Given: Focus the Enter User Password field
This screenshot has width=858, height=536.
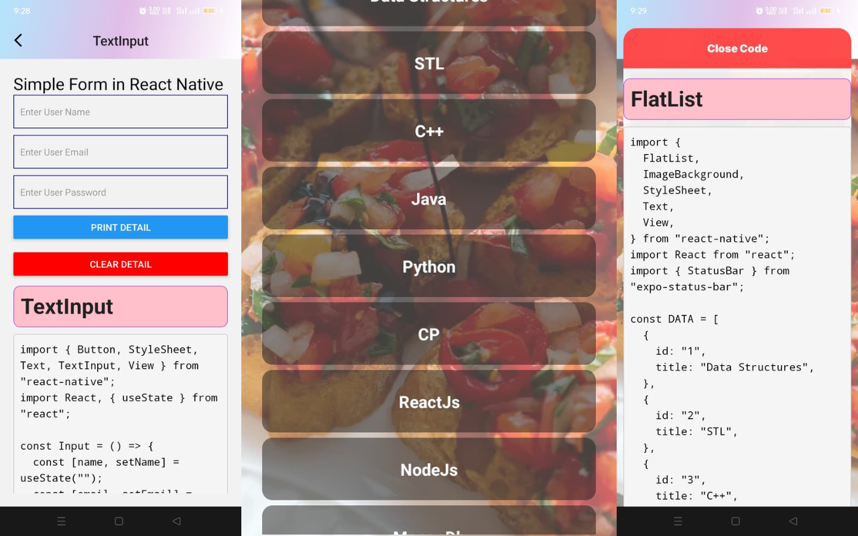Looking at the screenshot, I should click(121, 192).
